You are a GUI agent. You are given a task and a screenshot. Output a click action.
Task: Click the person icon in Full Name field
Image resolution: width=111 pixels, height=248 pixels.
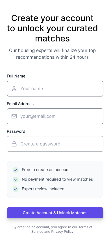click(x=14, y=89)
